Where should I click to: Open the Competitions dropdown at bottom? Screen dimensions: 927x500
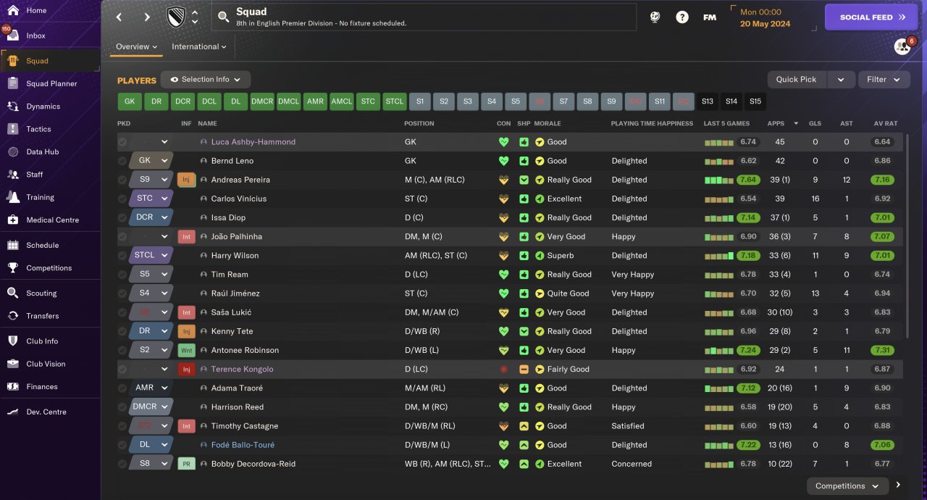coord(847,486)
